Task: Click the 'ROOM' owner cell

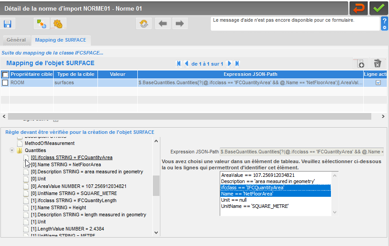Action: pyautogui.click(x=31, y=82)
